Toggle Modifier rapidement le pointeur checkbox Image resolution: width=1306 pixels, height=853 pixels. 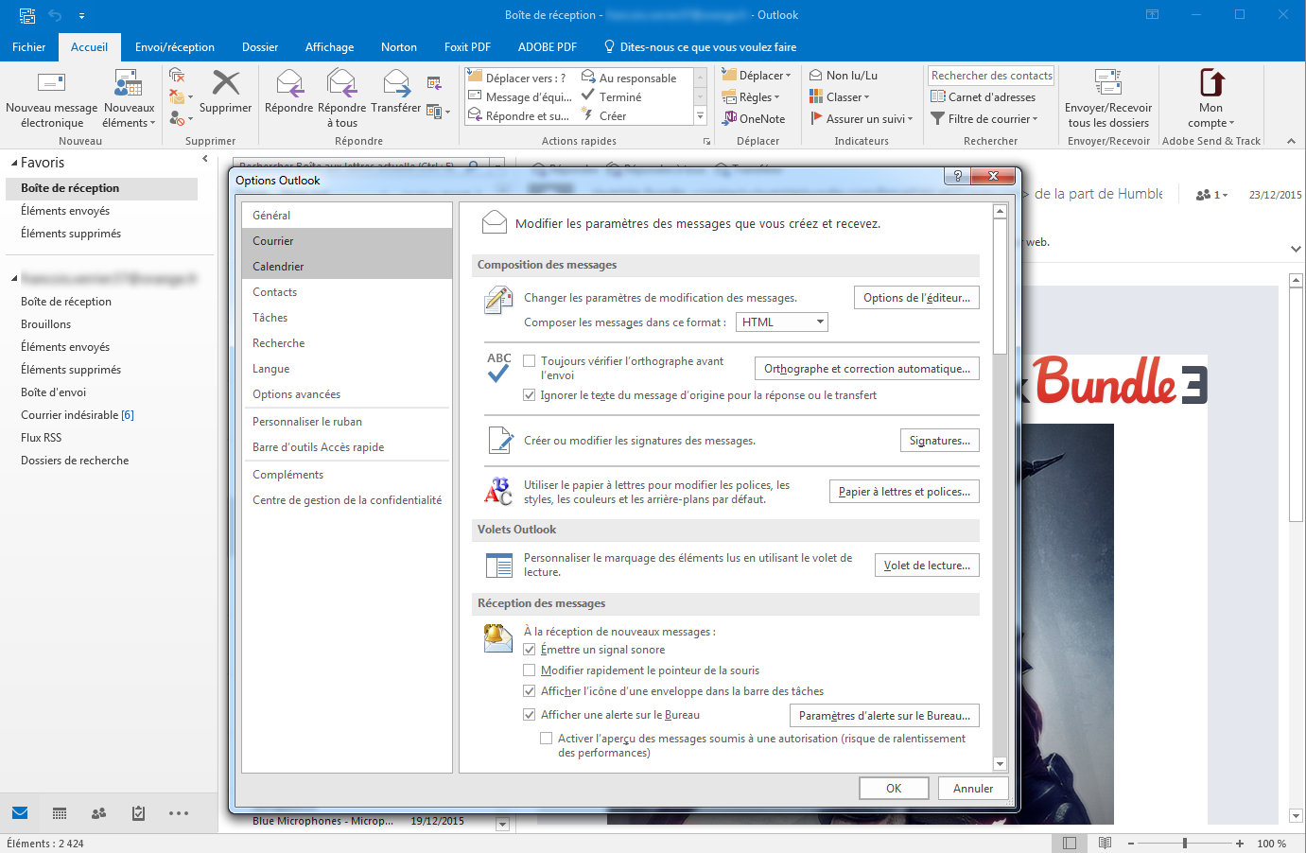530,670
